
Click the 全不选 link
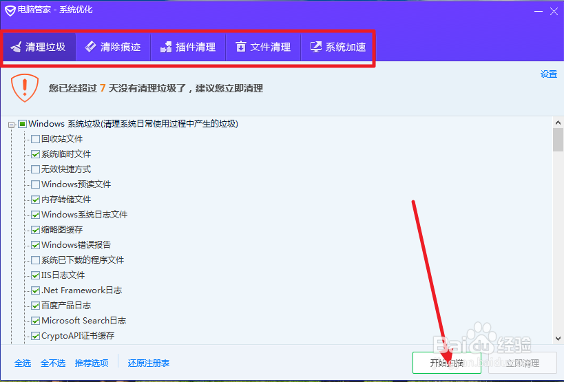point(53,363)
